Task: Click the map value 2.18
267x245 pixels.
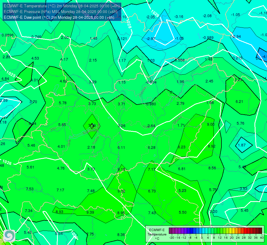Action: (91, 147)
